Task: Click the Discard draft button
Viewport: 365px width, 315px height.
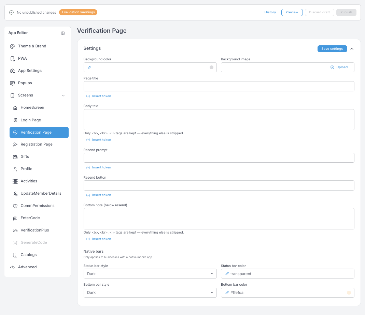Action: click(319, 12)
